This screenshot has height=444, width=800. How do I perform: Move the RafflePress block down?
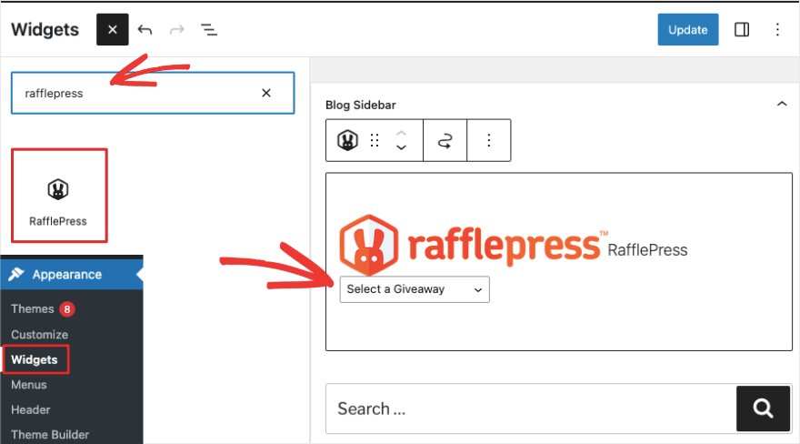(402, 147)
